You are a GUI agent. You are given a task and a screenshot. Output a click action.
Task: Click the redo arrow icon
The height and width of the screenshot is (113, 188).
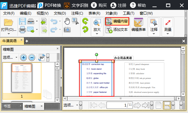pos(54,30)
